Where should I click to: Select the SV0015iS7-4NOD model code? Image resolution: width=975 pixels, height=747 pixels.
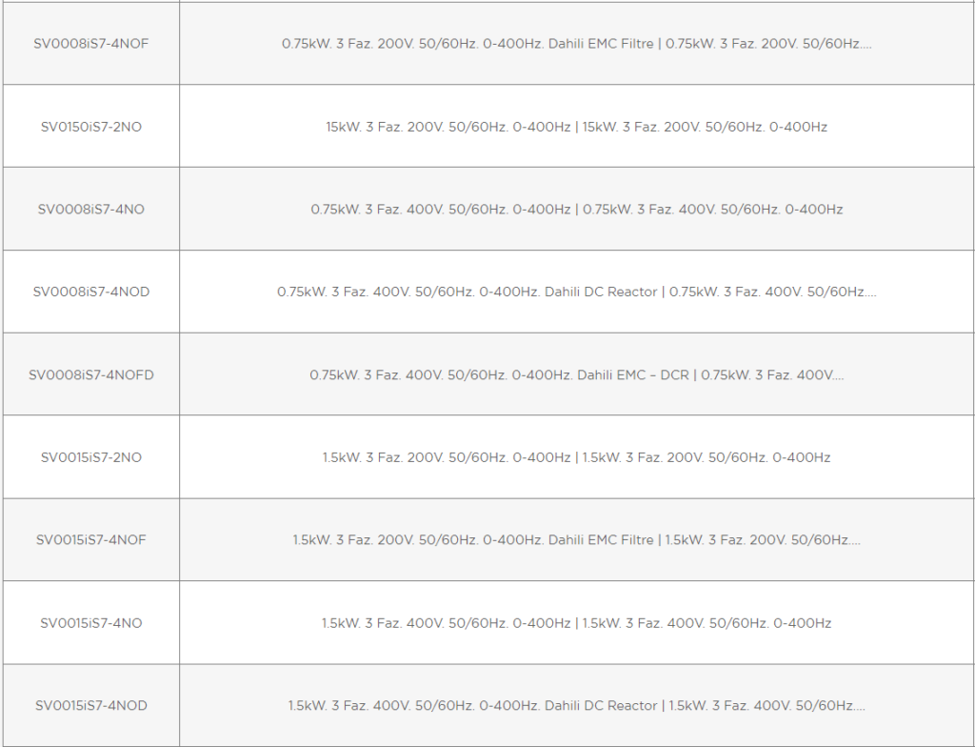pos(90,705)
